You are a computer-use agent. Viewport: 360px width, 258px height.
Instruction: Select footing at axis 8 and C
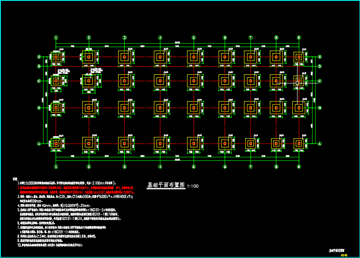tap(276, 81)
